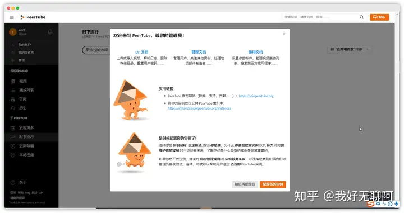Click the 订阅 subscriptions icon

coord(12,100)
